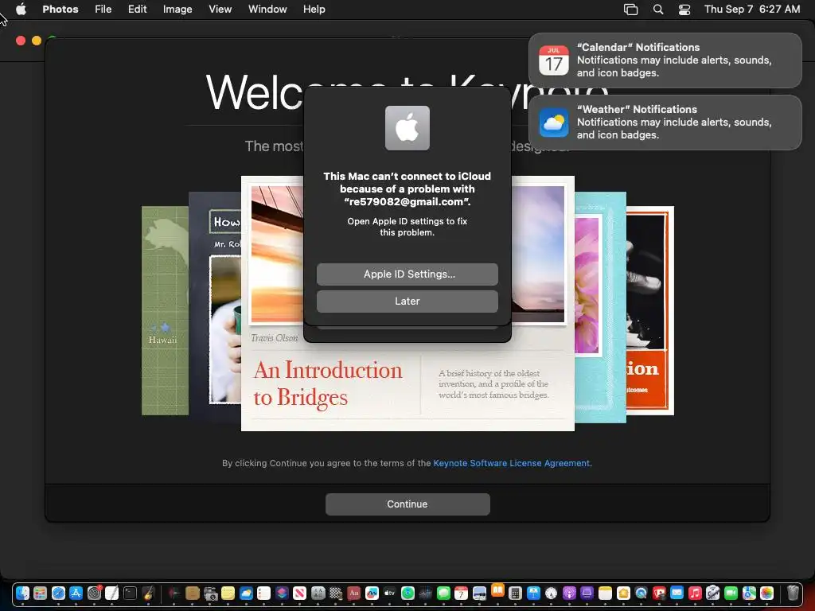Viewport: 815px width, 611px height.
Task: Open Podcasts from the Dock
Action: 569,593
